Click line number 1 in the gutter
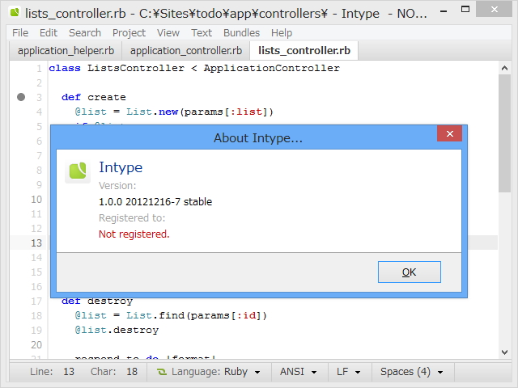518x388 pixels. coord(39,68)
